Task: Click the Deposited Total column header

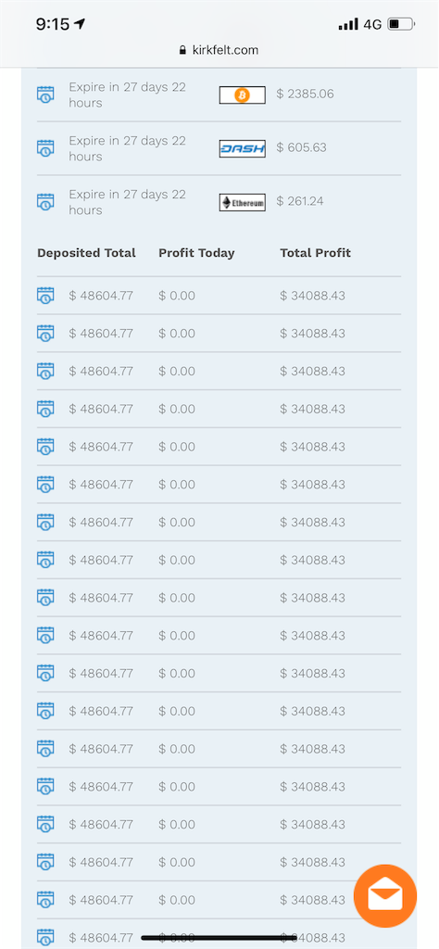Action: 86,253
